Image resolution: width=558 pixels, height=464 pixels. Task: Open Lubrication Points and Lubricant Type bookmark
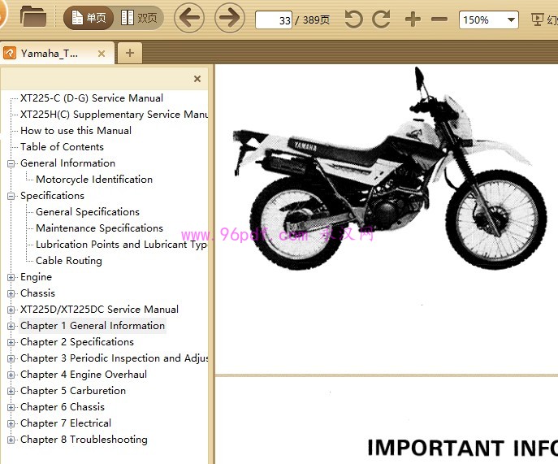tap(122, 245)
